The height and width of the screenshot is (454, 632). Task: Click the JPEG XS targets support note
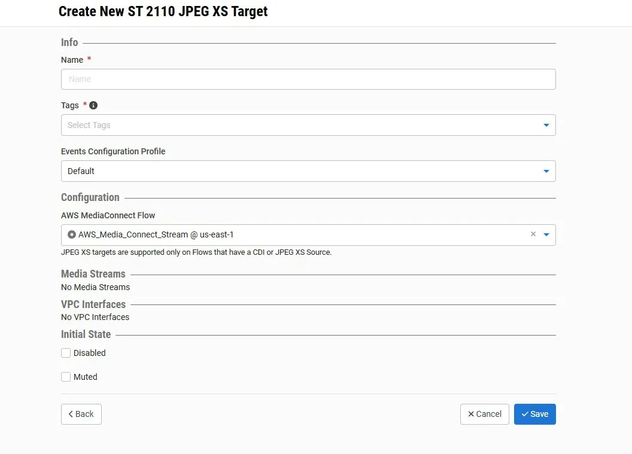pyautogui.click(x=196, y=252)
